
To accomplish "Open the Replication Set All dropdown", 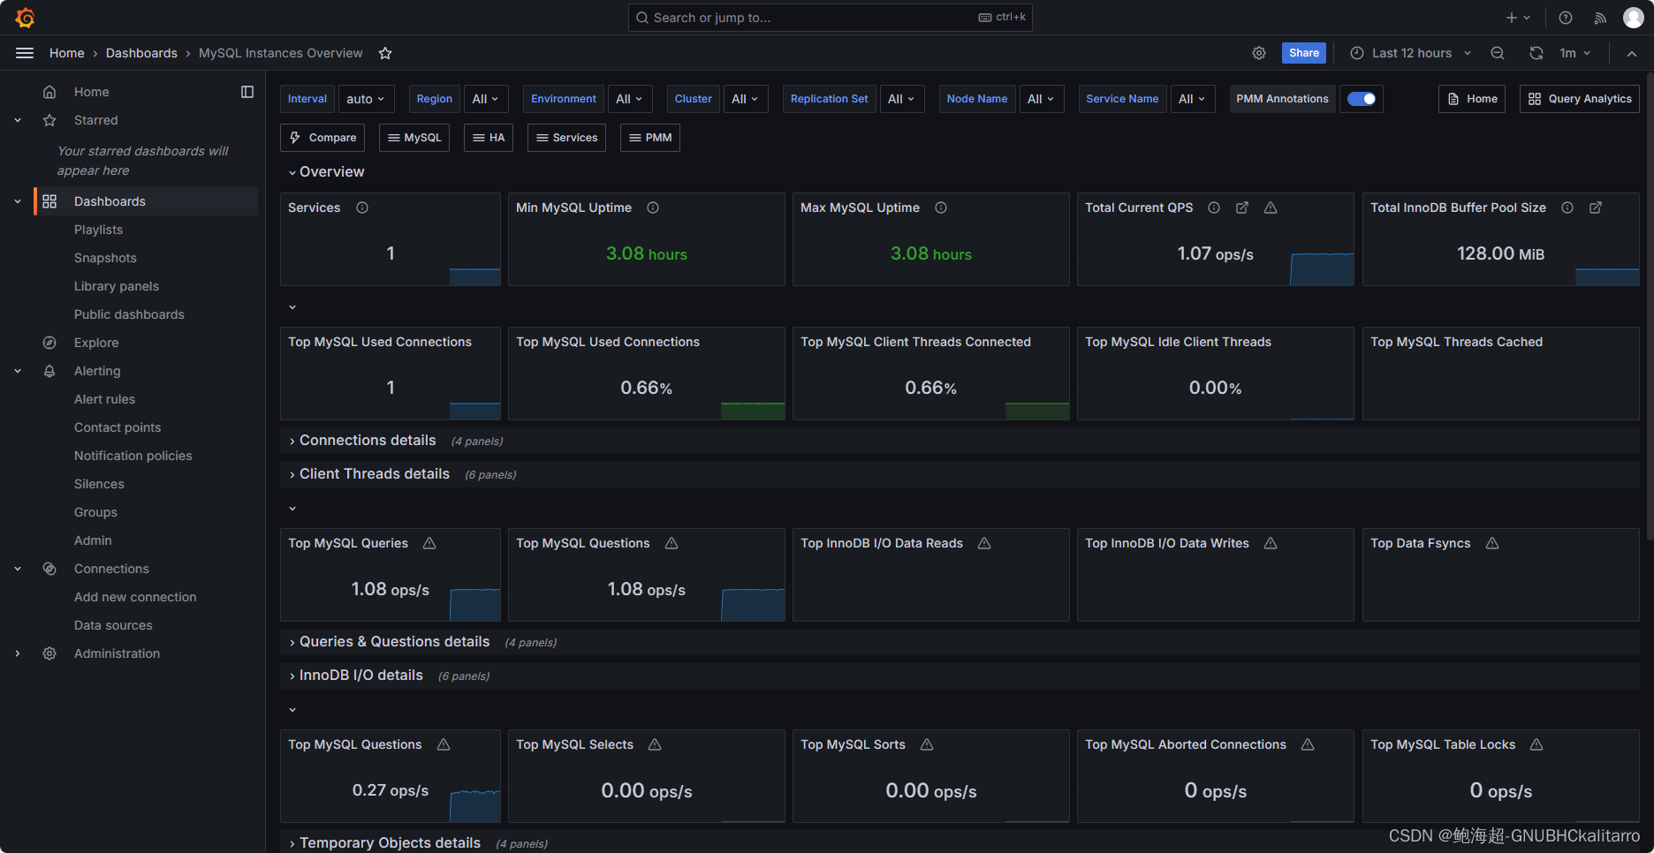I will pos(902,99).
